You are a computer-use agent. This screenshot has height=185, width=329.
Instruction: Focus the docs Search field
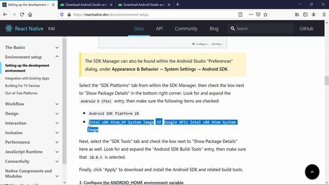(260, 28)
